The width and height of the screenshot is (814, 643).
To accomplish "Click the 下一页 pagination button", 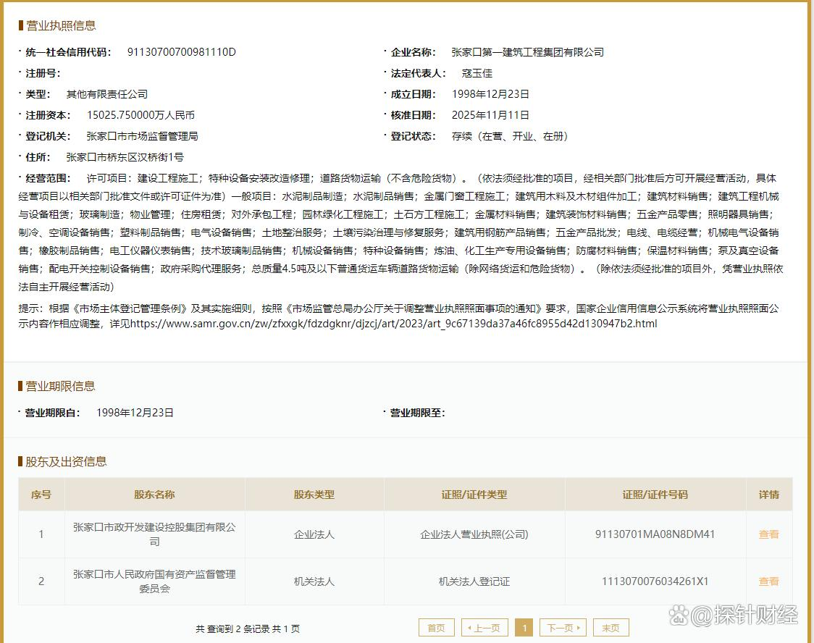I will [562, 628].
